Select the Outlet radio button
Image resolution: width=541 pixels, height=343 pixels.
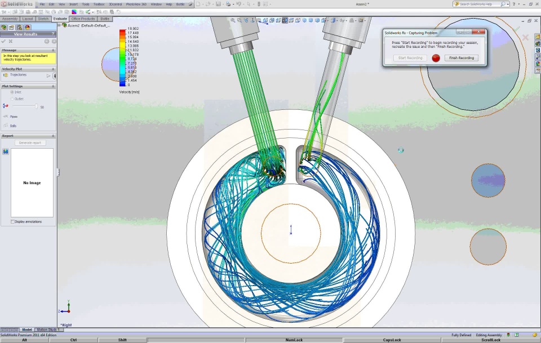12,99
